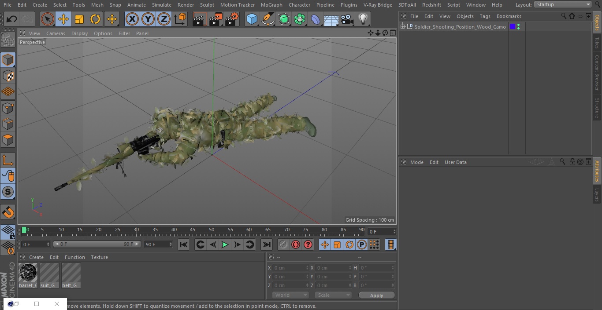Open the Layers side tab

(x=597, y=194)
